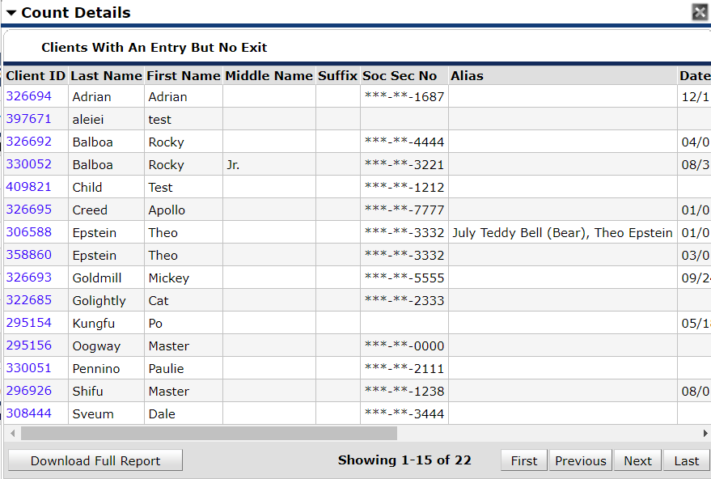Click the Previous page button

[x=581, y=460]
